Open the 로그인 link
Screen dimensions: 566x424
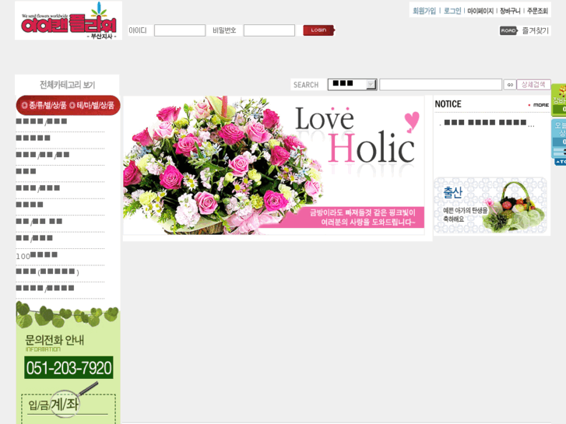pos(452,11)
